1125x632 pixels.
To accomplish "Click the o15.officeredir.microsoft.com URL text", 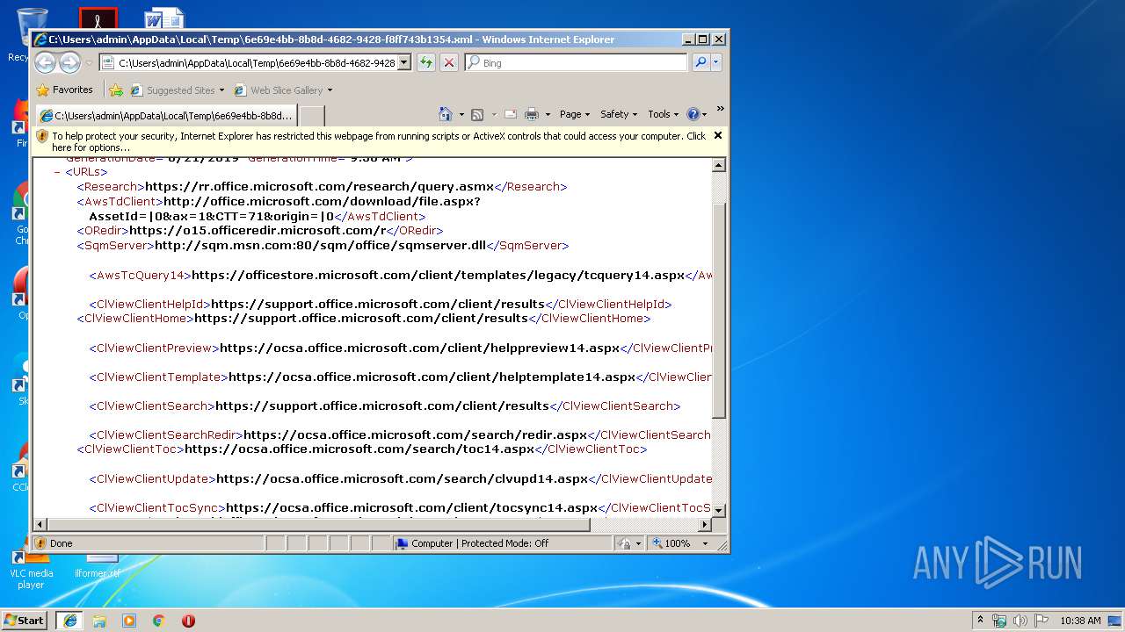I will tap(258, 231).
